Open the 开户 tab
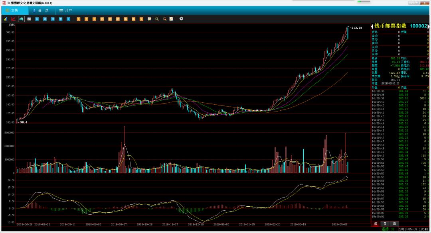 (x=66, y=10)
